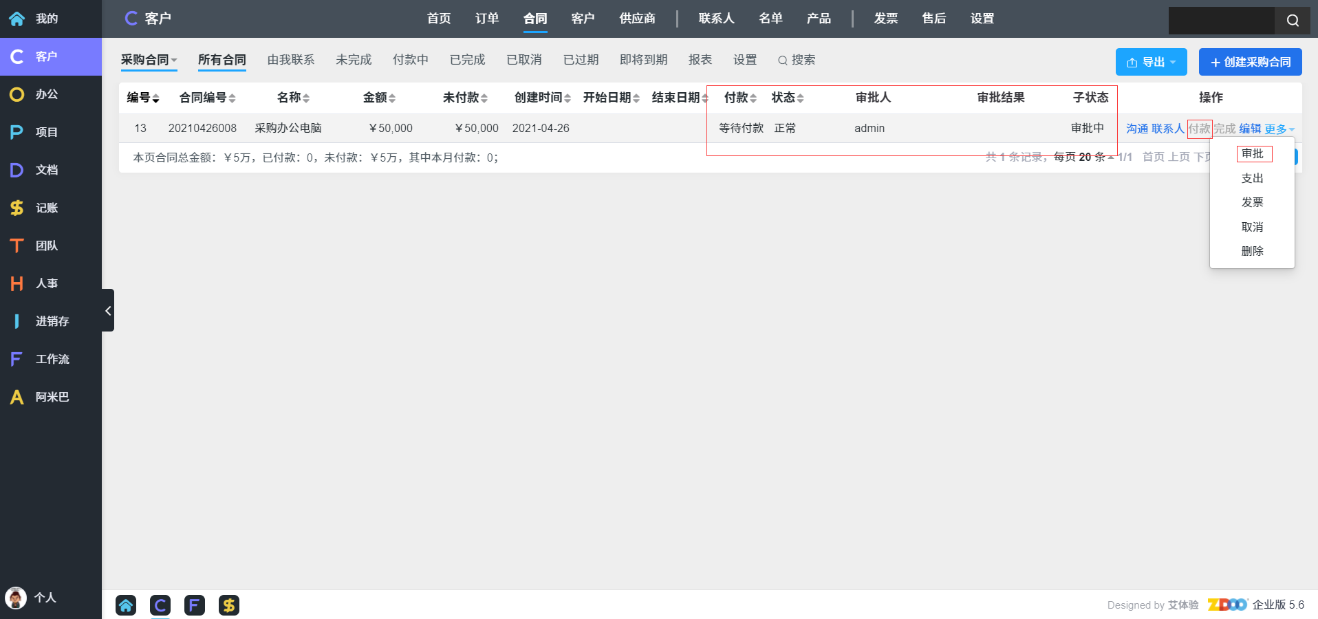This screenshot has width=1318, height=619.
Task: Open the 人事 HR module icon
Action: point(17,283)
